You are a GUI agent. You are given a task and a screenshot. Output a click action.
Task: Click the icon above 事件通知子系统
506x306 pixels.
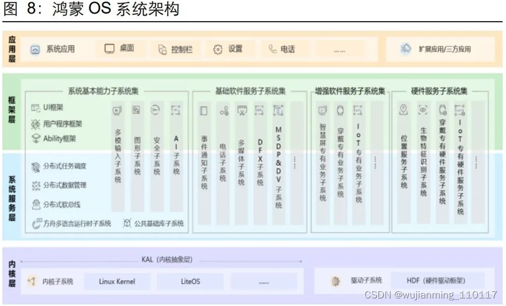[x=204, y=111]
